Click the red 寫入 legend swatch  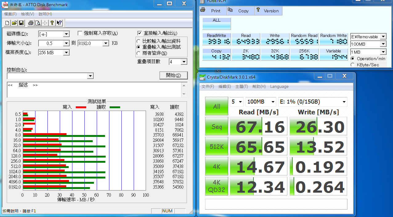pos(81,107)
